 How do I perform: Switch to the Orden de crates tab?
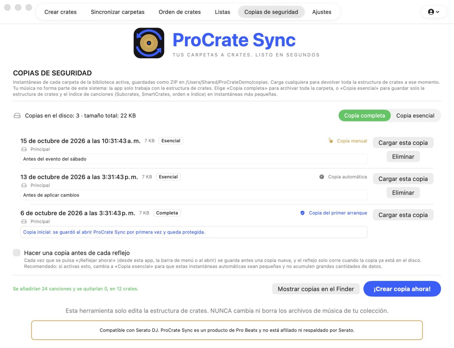point(180,12)
